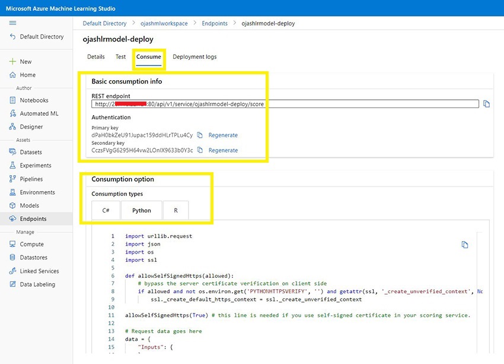Open Notebooks from the sidebar

34,100
